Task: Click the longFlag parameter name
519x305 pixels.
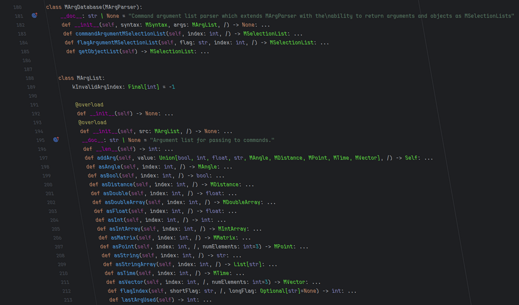Action: (x=243, y=292)
